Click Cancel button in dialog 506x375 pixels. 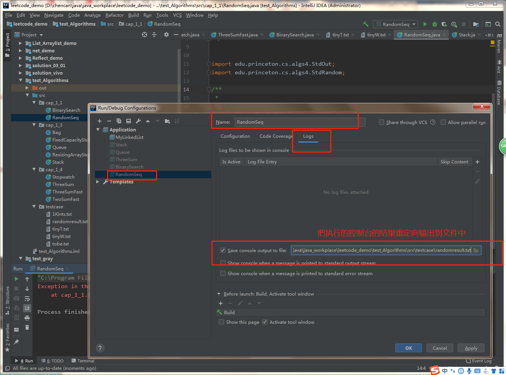440,348
